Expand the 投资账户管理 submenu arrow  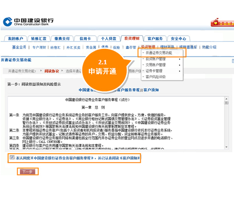180,59
